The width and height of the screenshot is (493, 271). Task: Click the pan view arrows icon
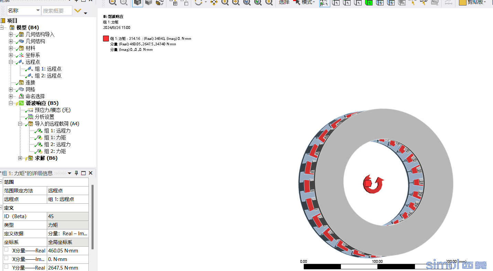214,2
